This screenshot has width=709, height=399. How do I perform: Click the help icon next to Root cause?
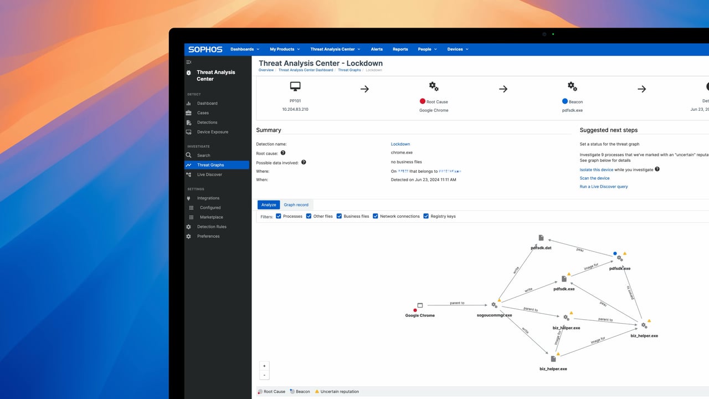click(283, 152)
